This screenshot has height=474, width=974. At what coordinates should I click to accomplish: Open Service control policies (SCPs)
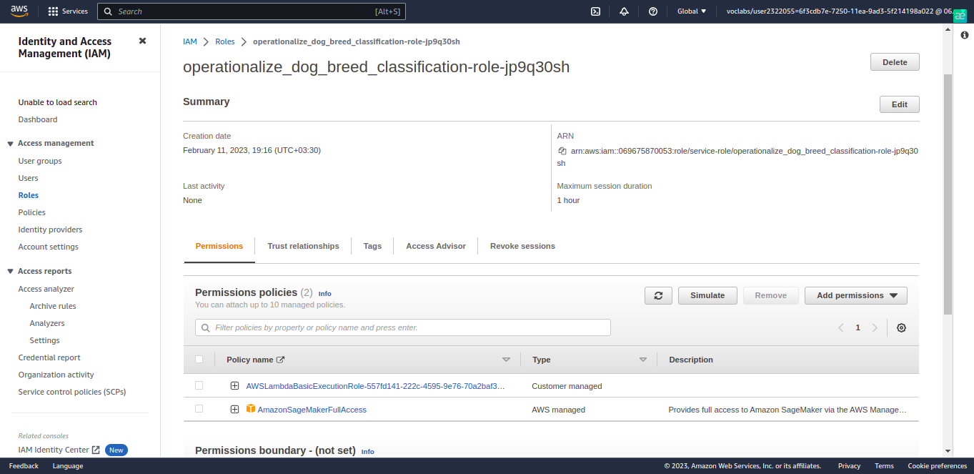coord(72,392)
